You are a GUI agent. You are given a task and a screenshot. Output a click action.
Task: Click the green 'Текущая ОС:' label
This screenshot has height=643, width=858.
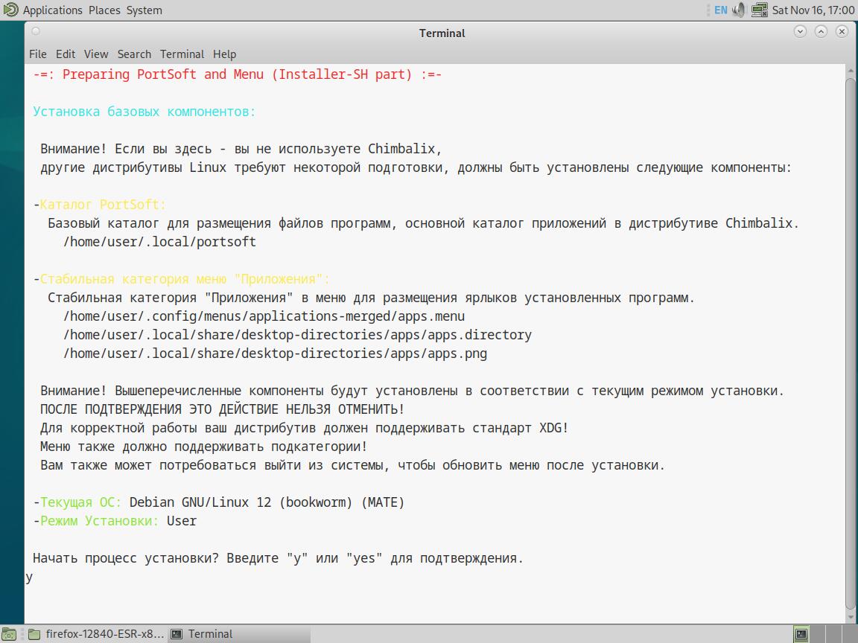point(80,502)
